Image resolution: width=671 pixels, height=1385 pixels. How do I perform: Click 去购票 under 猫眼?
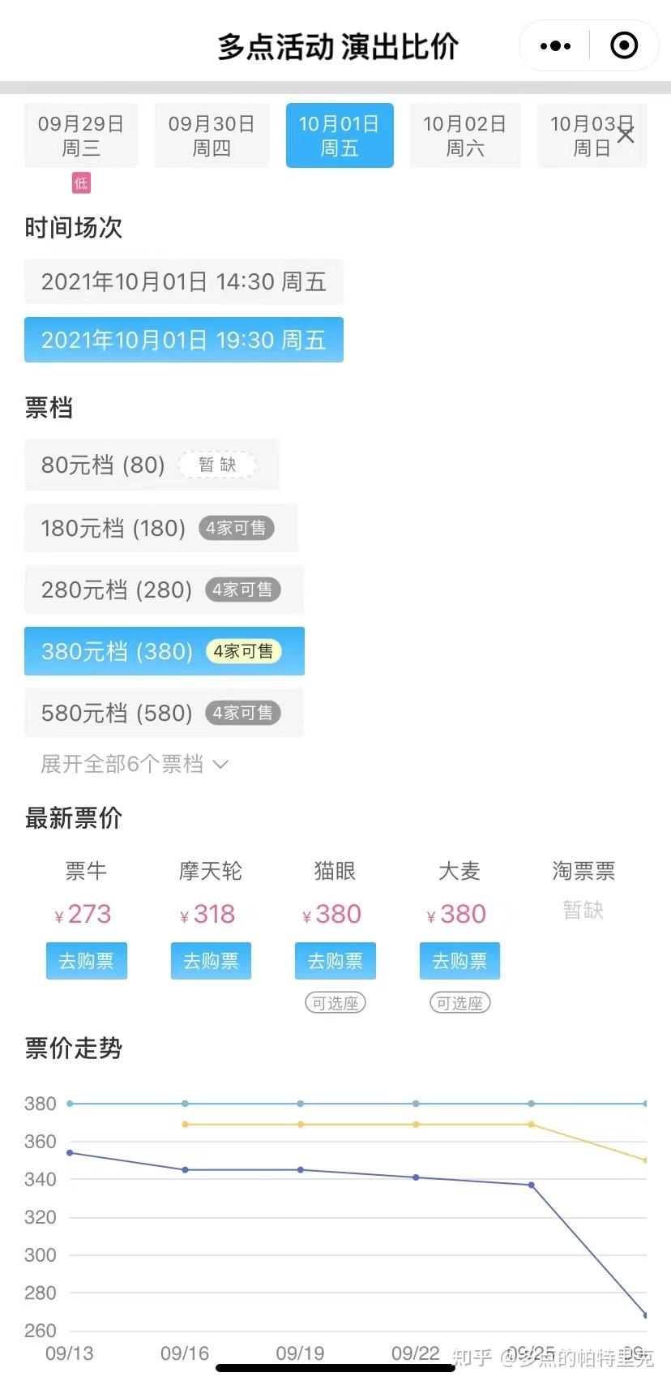335,961
